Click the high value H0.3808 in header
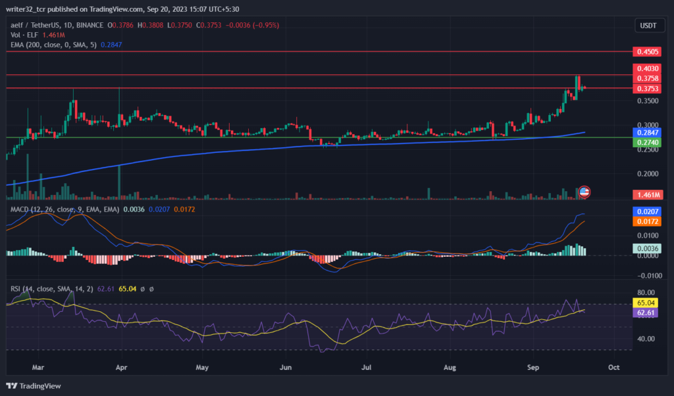The width and height of the screenshot is (674, 396). tap(151, 26)
